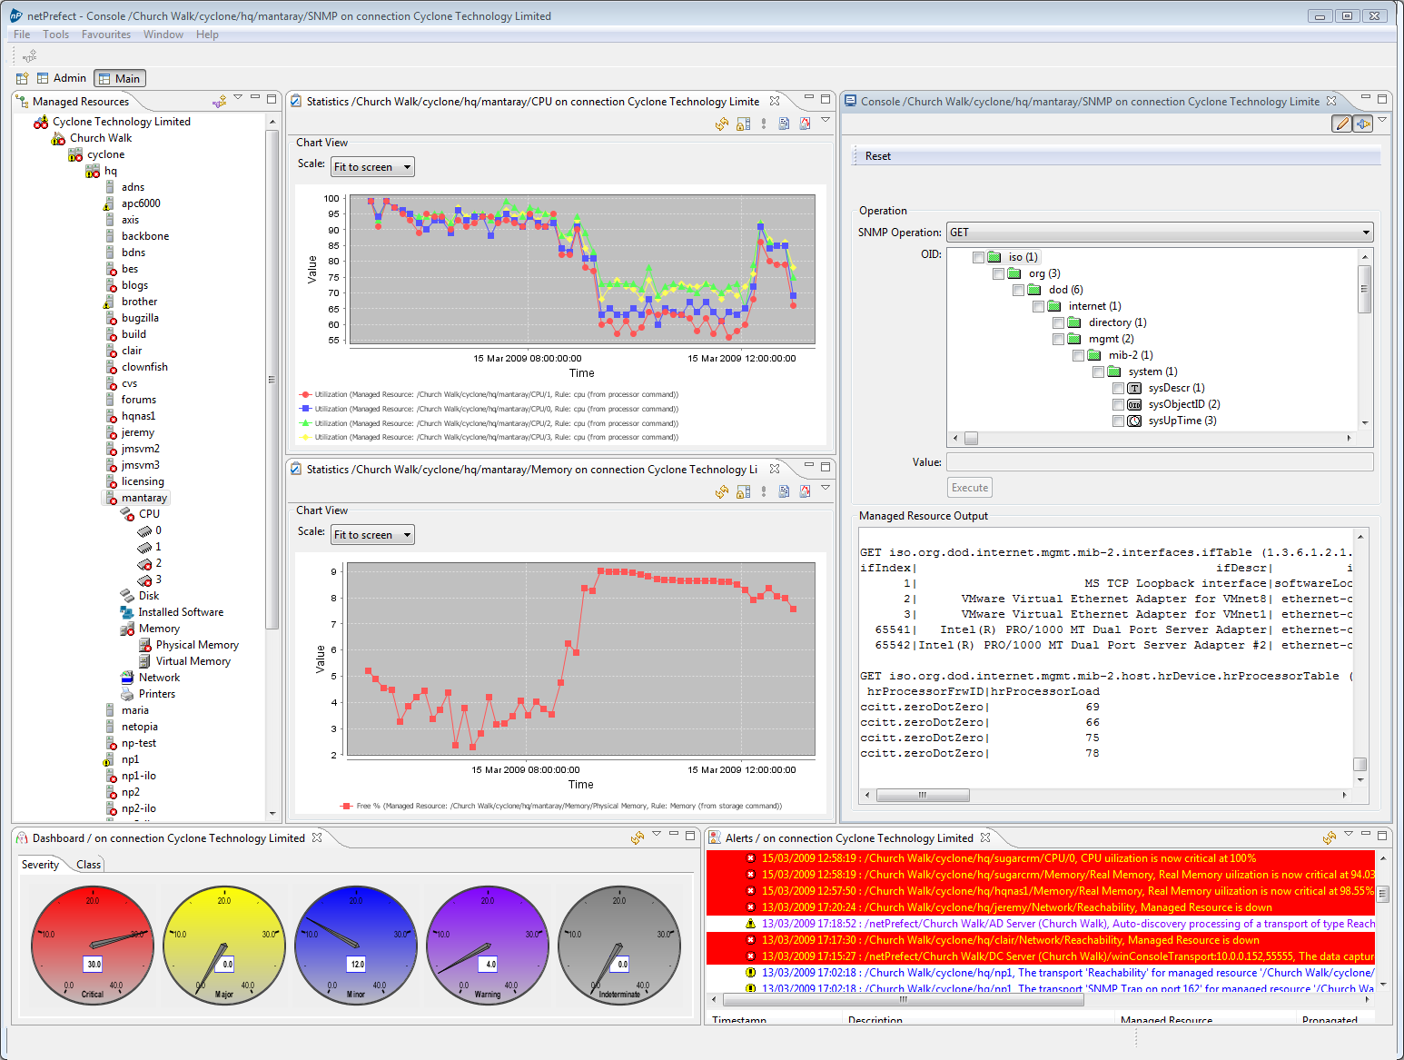Open the File menu
The image size is (1404, 1060).
click(22, 35)
